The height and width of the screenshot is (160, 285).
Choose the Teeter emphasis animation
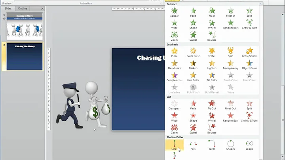[212, 53]
